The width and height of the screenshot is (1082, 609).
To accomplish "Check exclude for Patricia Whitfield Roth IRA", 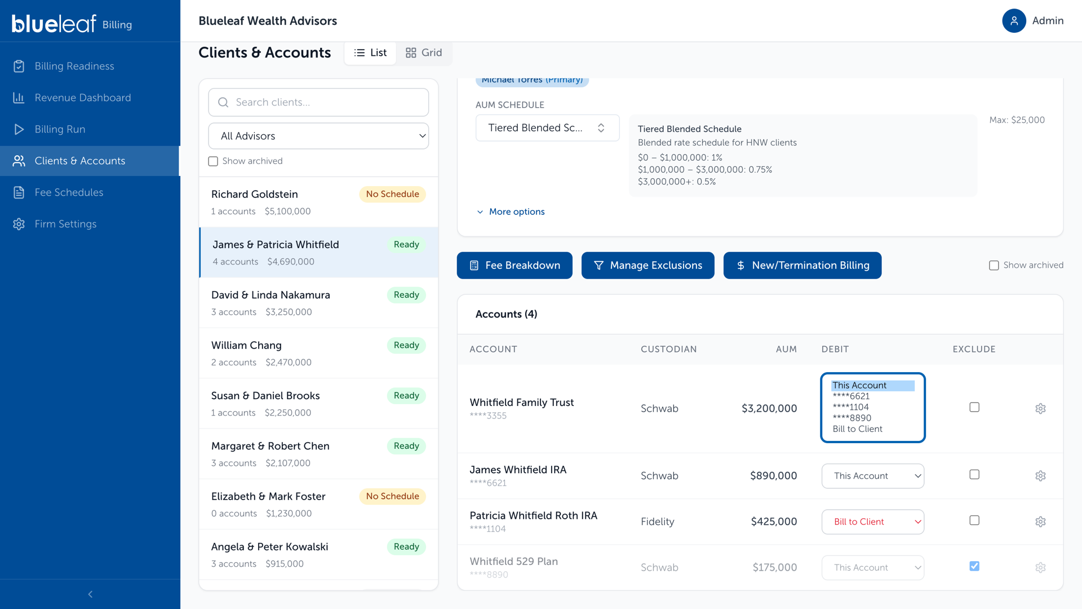I will click(x=974, y=520).
